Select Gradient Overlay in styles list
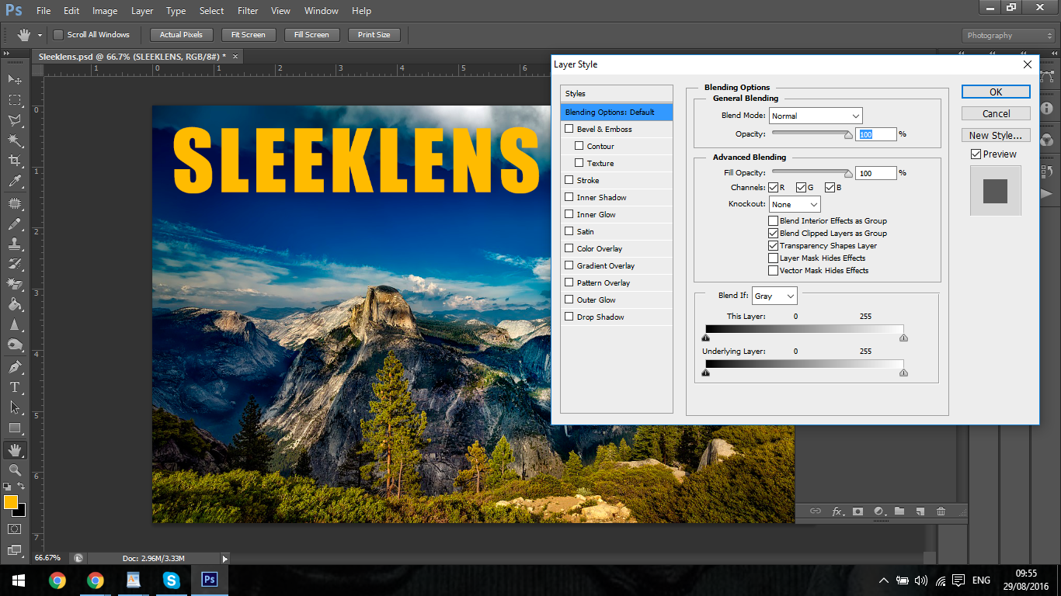 pos(617,265)
